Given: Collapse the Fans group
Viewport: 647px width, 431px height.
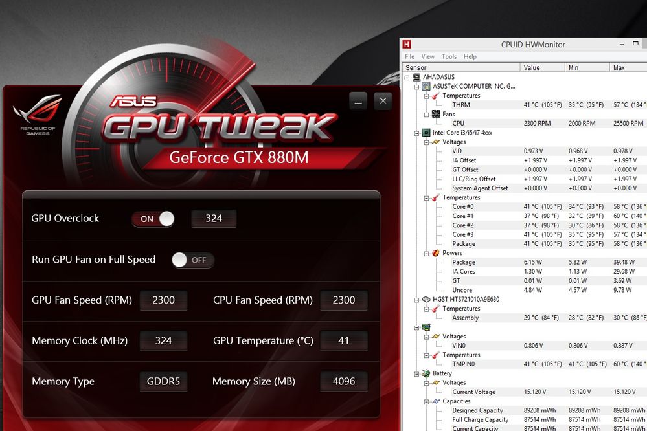Looking at the screenshot, I should tap(426, 115).
